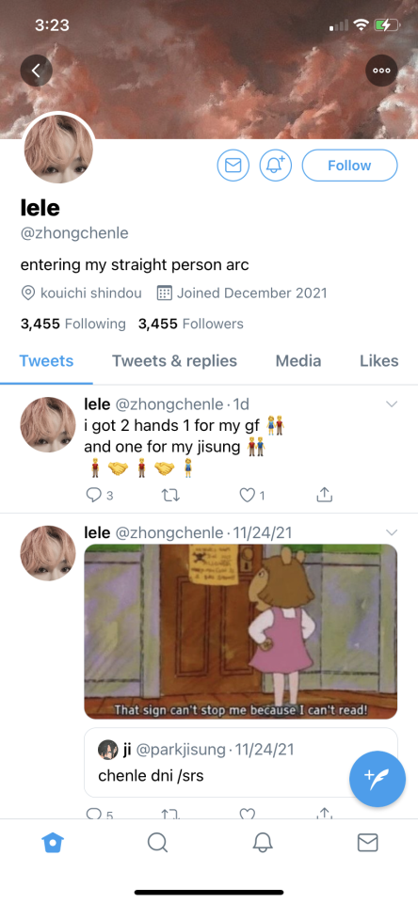Open Search from the bottom navigation
Viewport: 418px width, 903px height.
(x=157, y=843)
